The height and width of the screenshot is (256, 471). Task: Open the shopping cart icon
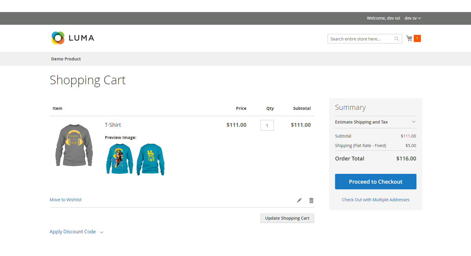[409, 38]
